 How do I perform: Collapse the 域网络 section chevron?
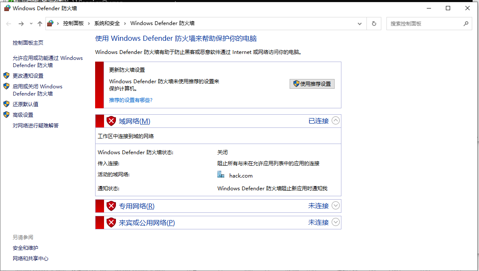(x=335, y=121)
